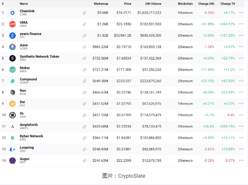The height and width of the screenshot is (185, 248).
Task: Click the Aave logo icon
Action: pos(12,47)
